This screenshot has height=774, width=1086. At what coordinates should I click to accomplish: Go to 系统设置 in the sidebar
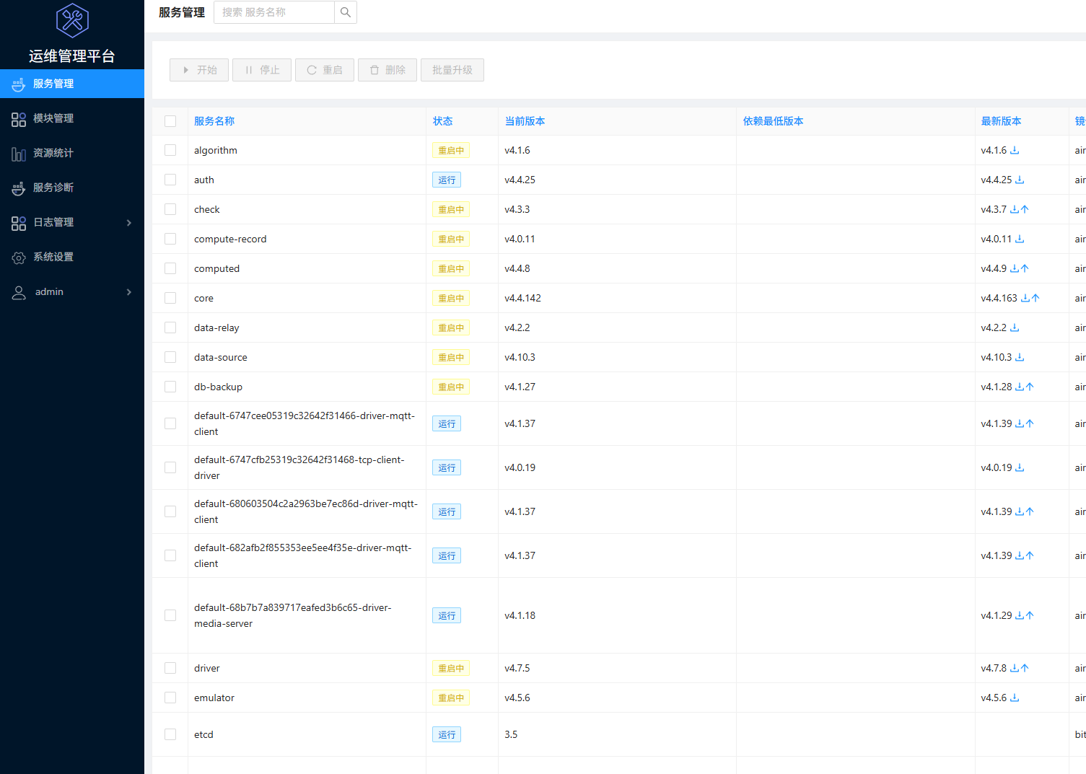coord(53,257)
